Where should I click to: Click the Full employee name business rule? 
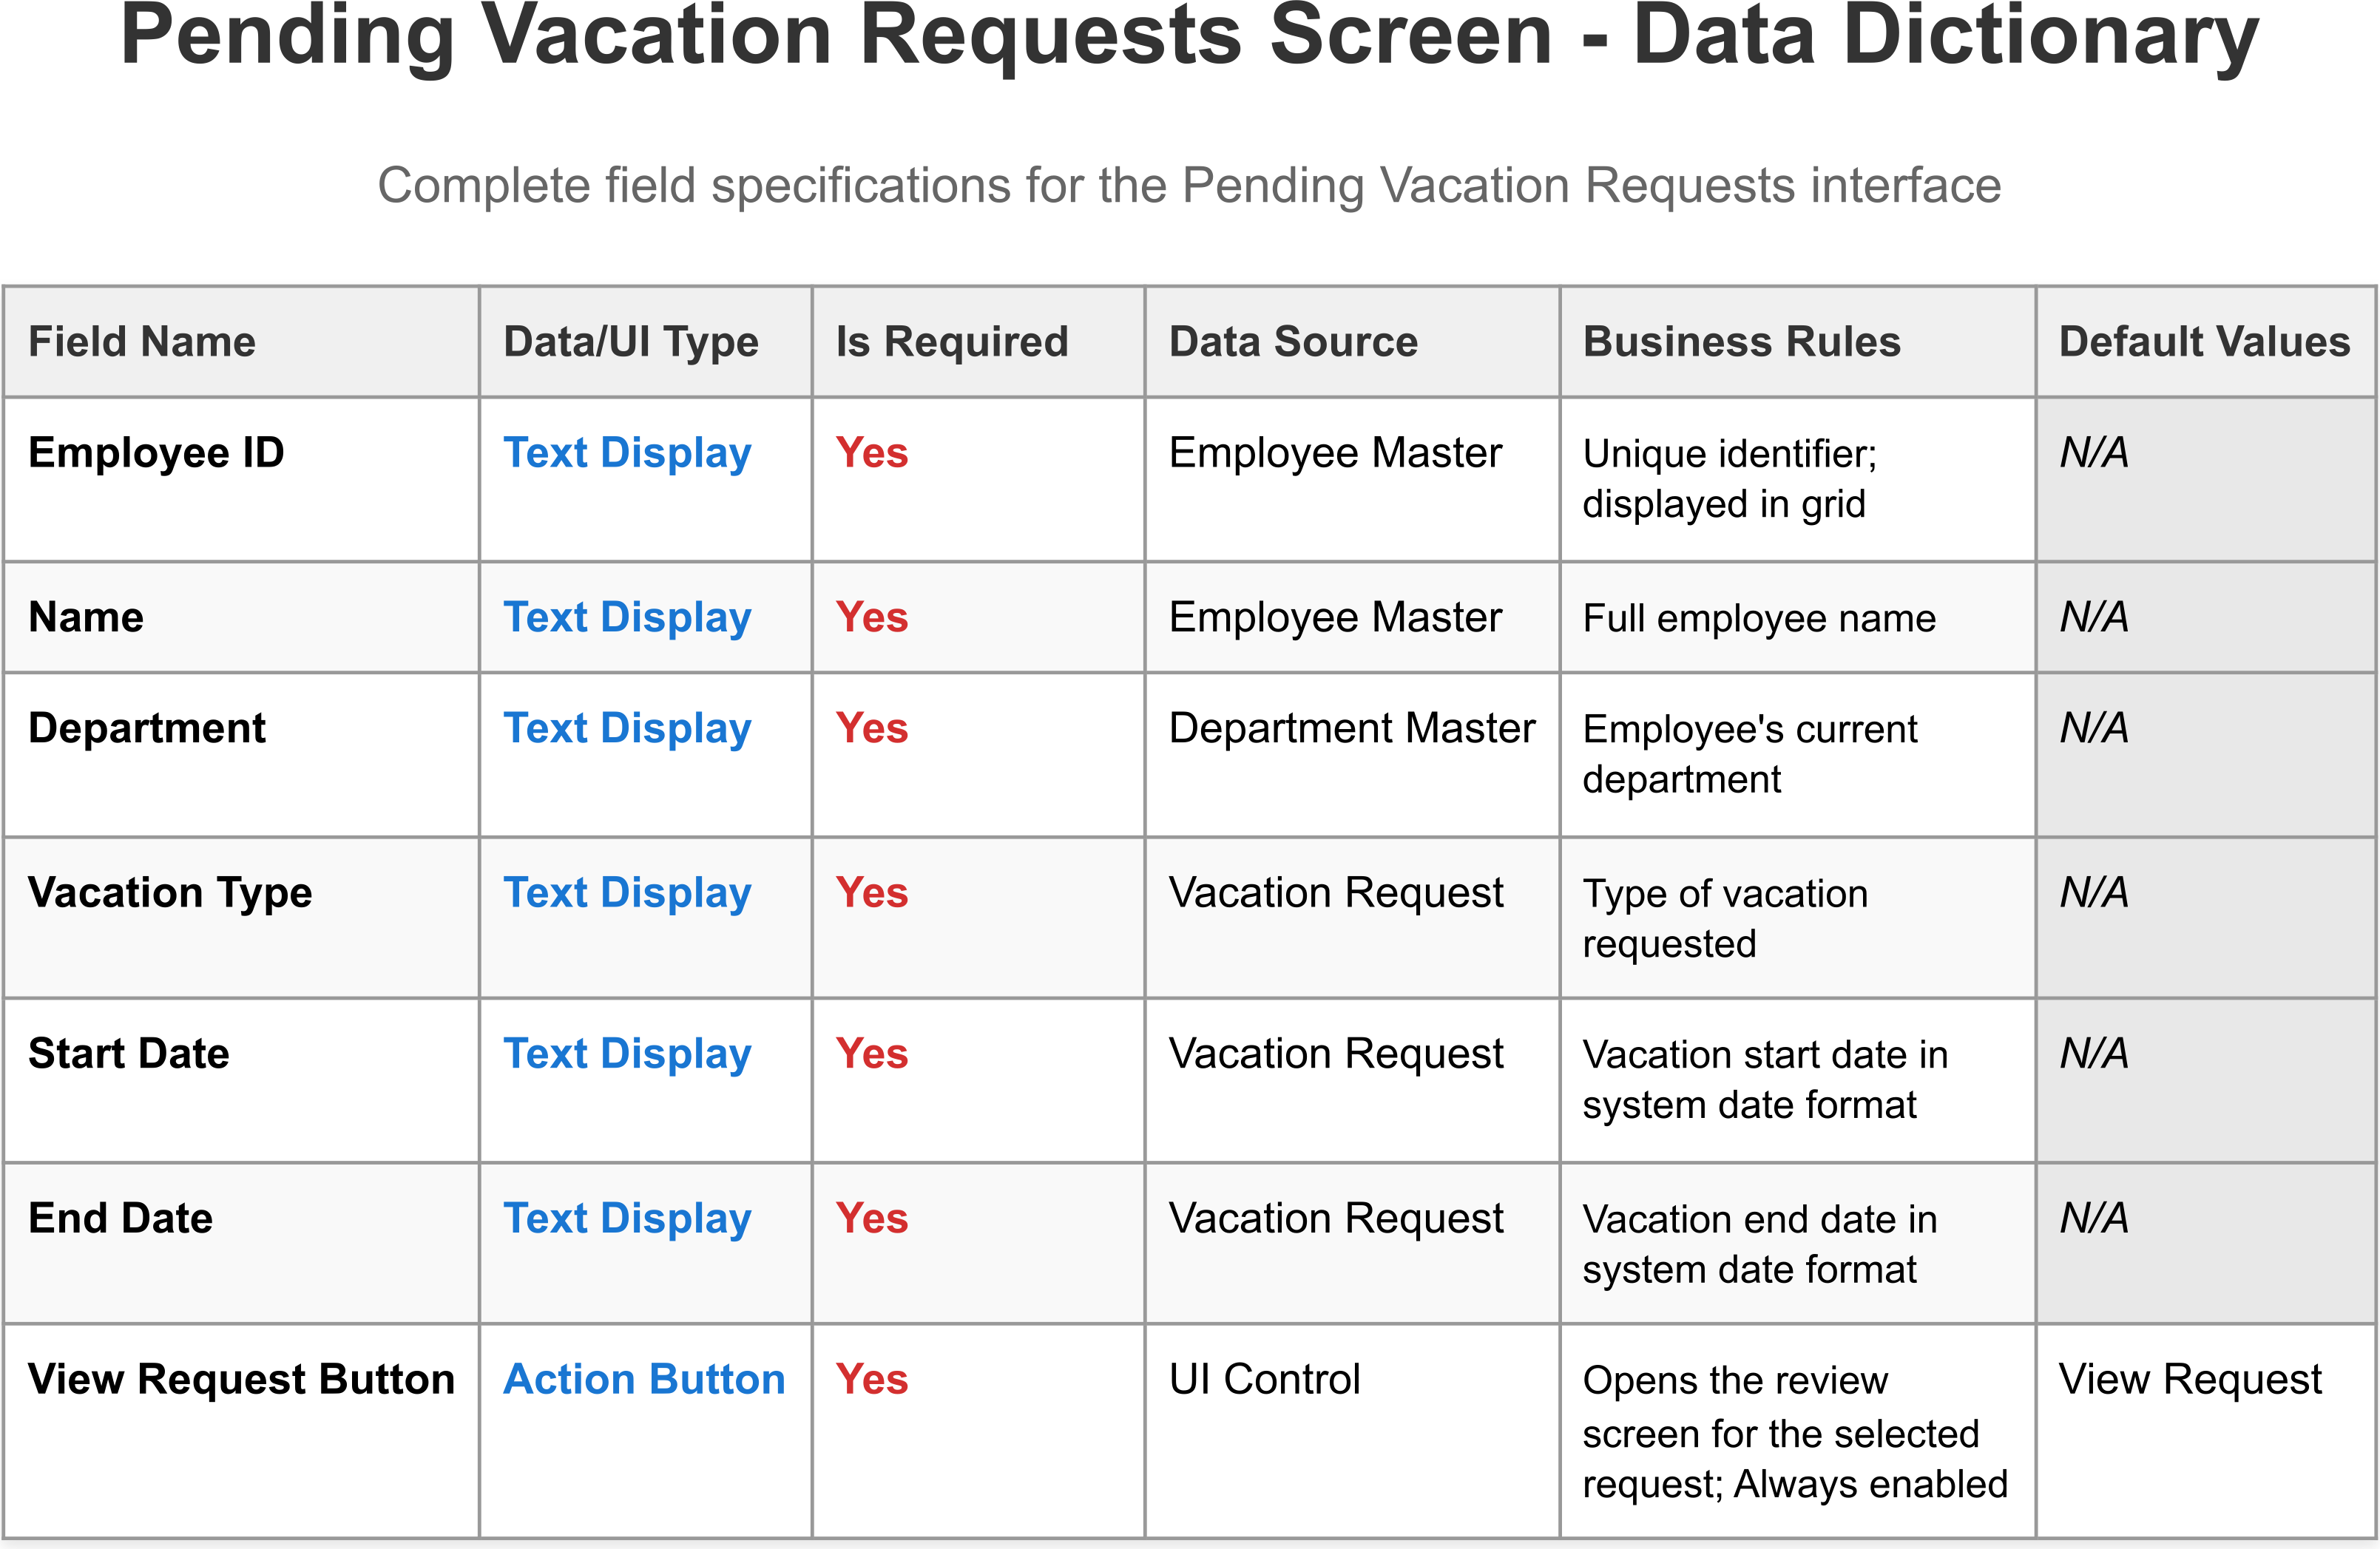pyautogui.click(x=1759, y=618)
